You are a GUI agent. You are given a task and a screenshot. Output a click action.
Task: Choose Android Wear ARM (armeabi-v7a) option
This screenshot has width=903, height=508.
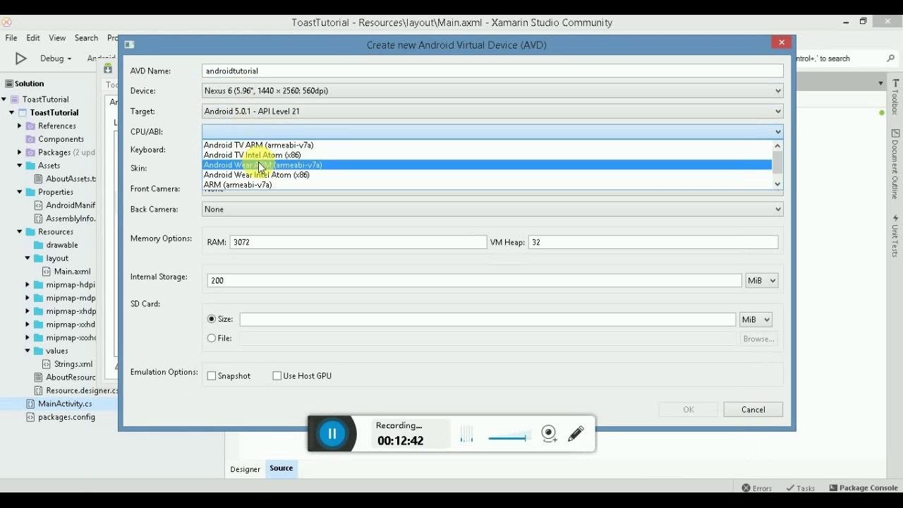(487, 165)
